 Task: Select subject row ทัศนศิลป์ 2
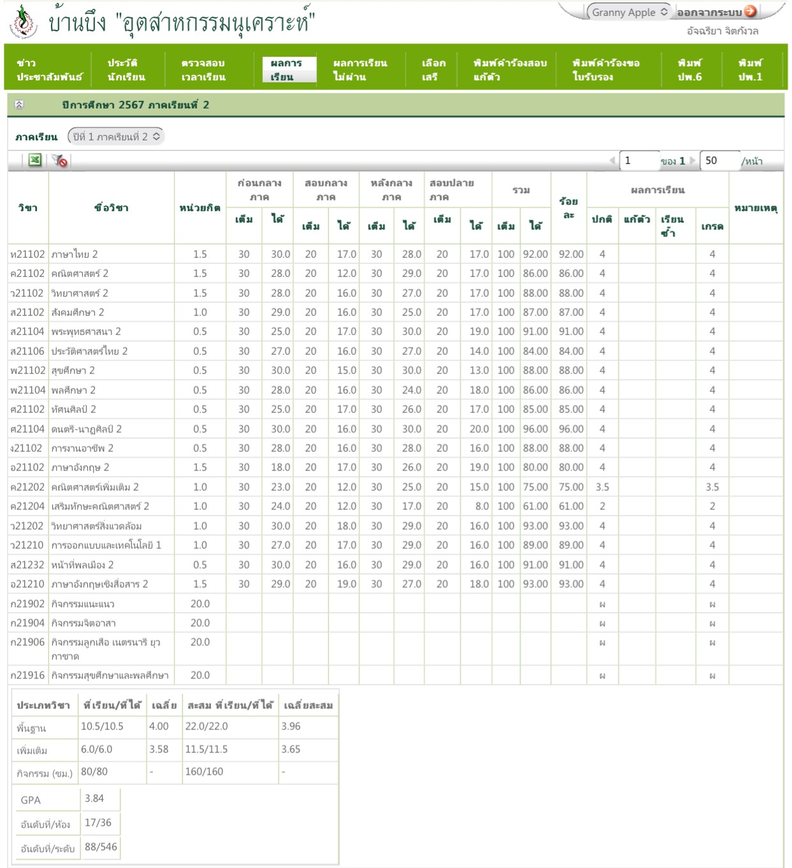[395, 409]
